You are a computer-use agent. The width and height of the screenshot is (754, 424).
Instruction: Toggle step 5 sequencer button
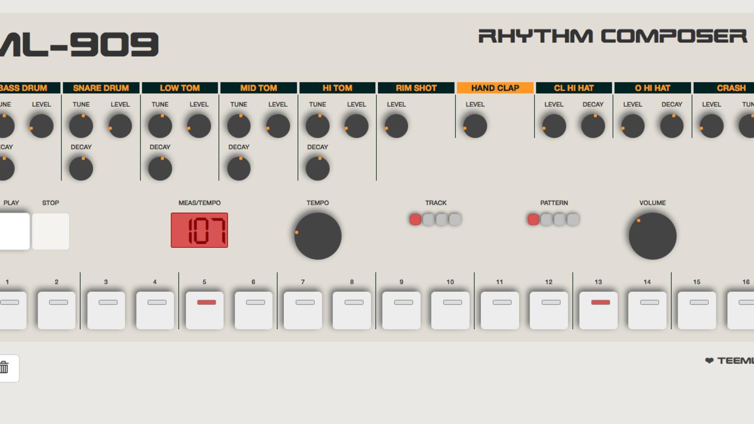tap(205, 310)
